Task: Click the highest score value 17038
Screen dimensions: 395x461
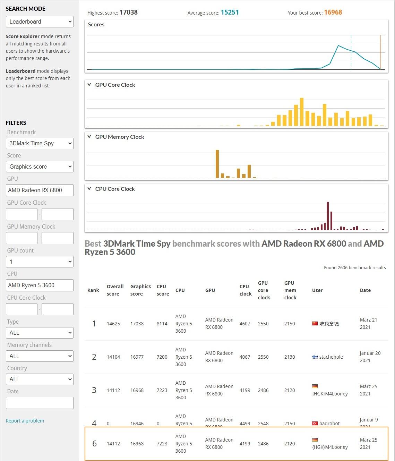Action: 129,12
